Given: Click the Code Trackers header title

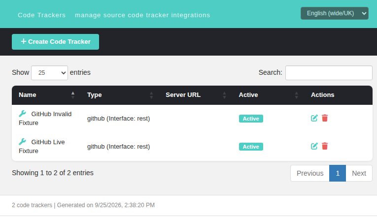Looking at the screenshot, I should [41, 15].
